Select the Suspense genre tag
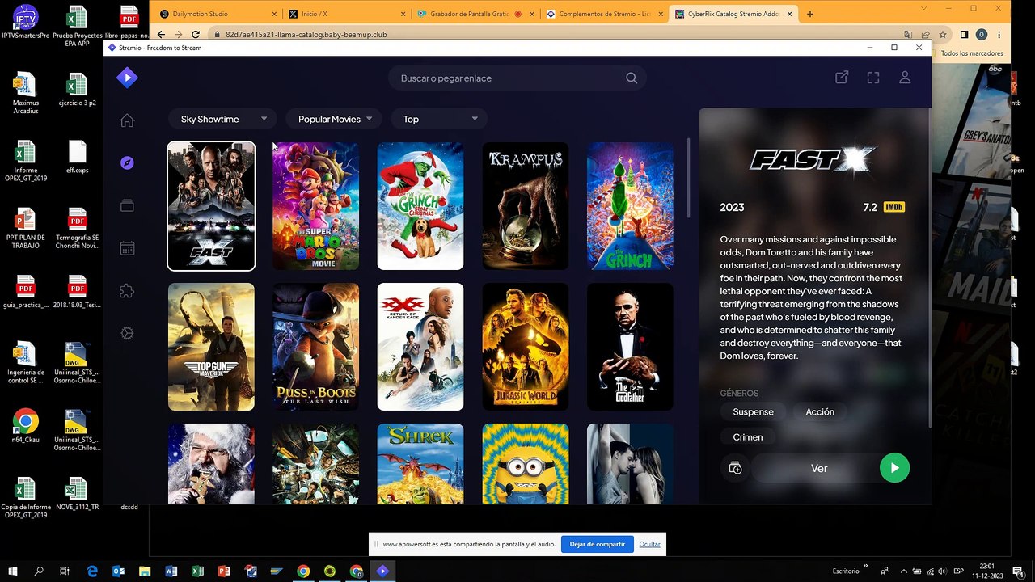Viewport: 1035px width, 582px height. [x=754, y=411]
